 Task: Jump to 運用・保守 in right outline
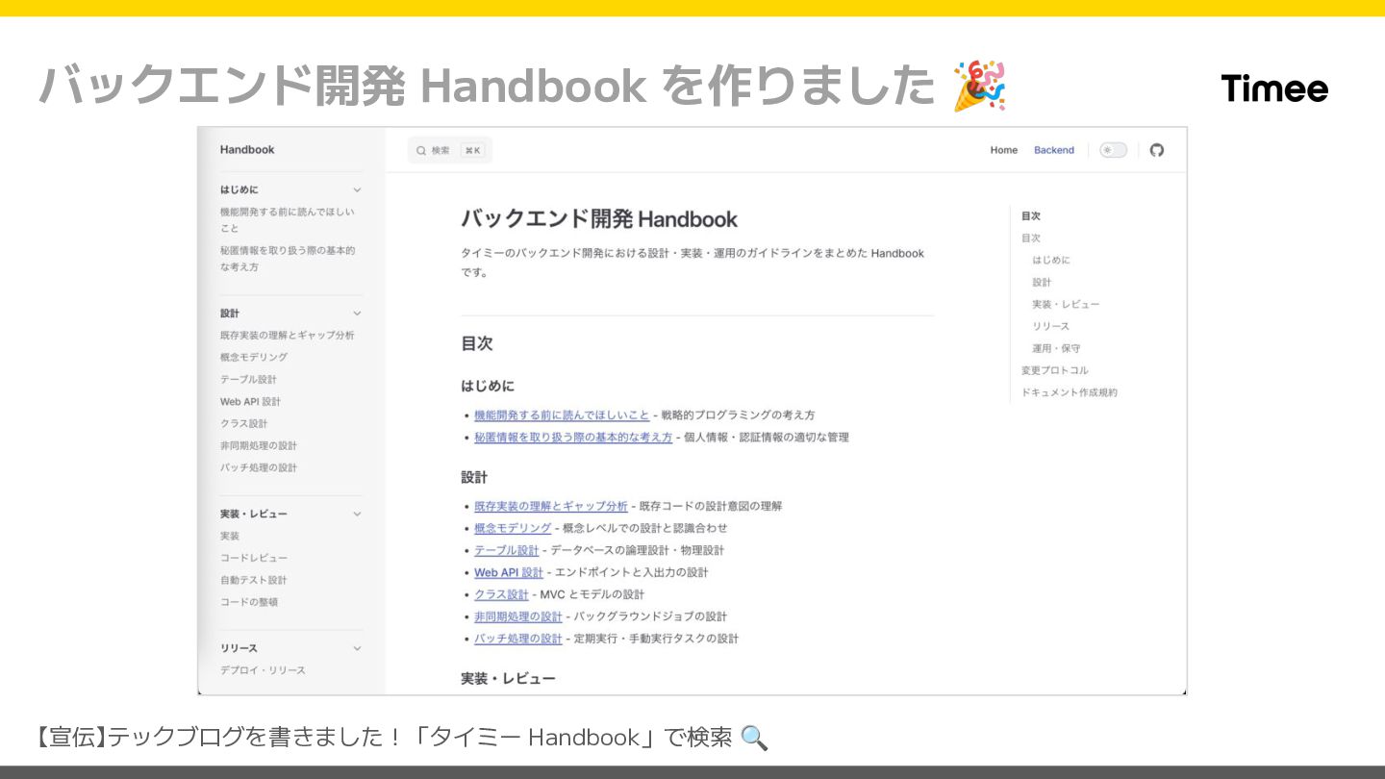[1056, 349]
